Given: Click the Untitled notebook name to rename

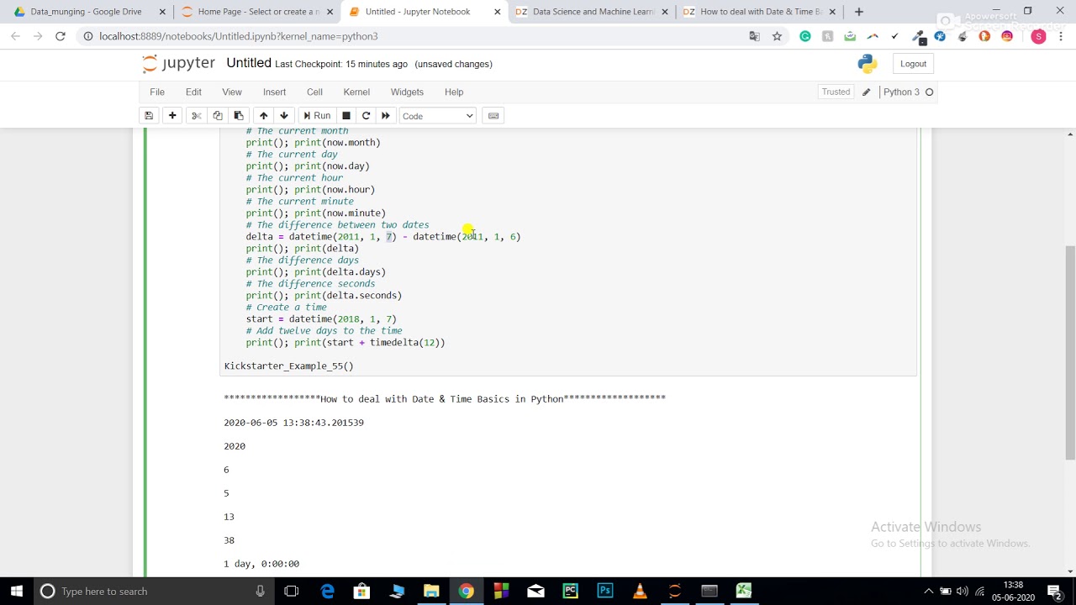Looking at the screenshot, I should pyautogui.click(x=249, y=64).
